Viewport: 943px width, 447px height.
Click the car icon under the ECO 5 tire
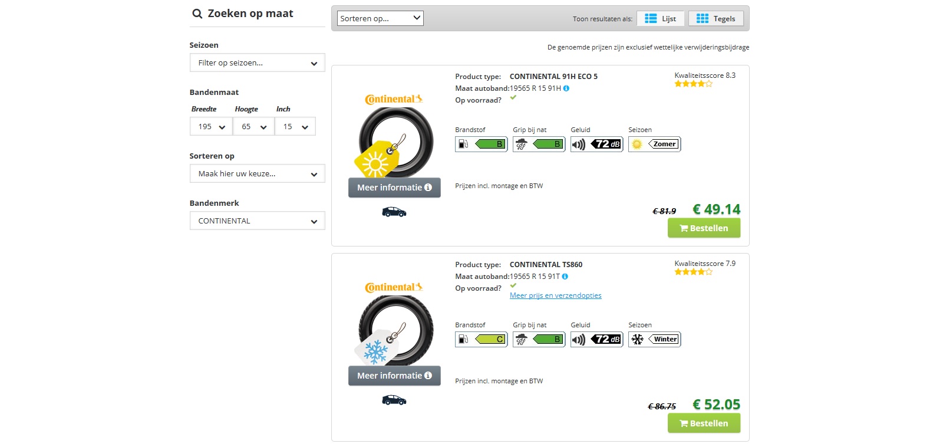394,212
